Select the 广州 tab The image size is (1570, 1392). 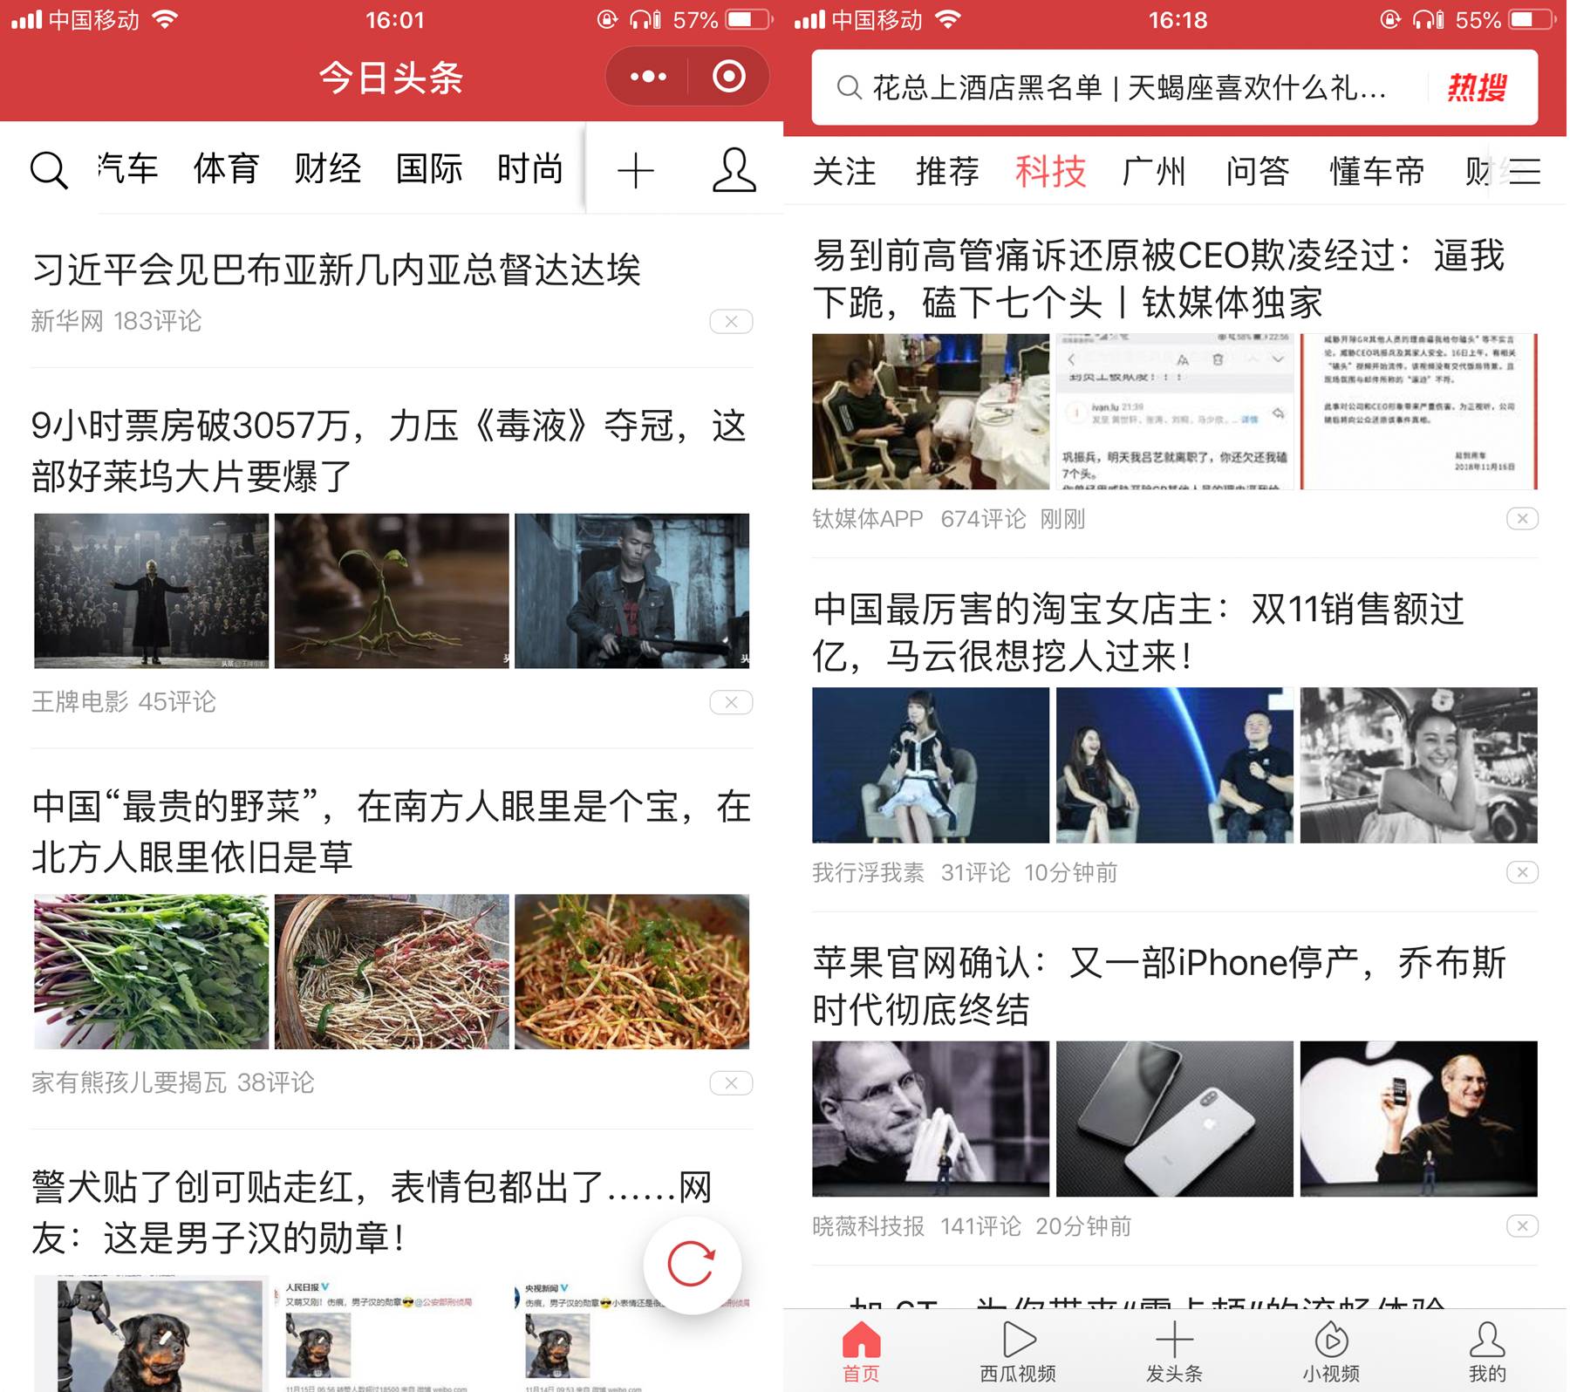(1154, 172)
